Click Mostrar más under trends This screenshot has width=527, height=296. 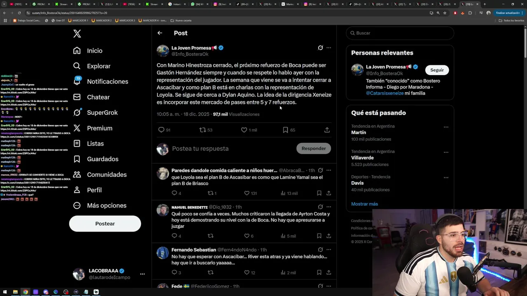[364, 204]
